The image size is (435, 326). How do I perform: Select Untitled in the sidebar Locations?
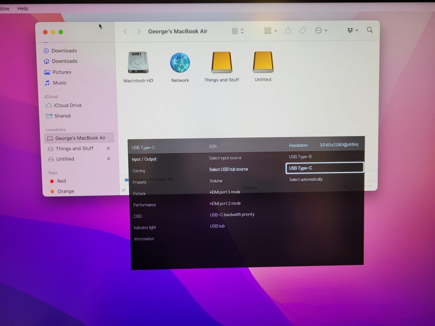[x=61, y=159]
